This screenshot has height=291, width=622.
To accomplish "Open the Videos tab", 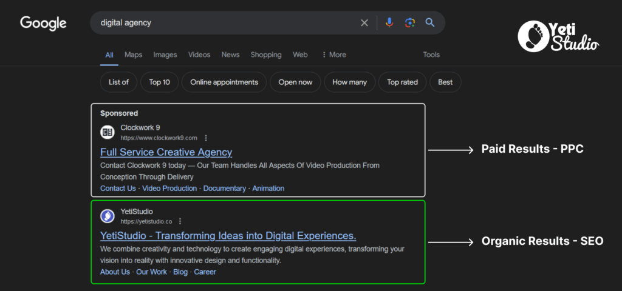I will point(199,55).
